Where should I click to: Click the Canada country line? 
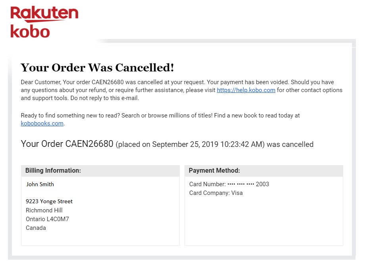point(36,228)
